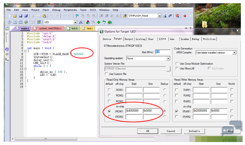
Task: Click the System Viewer File browse button
Action: coord(168,69)
